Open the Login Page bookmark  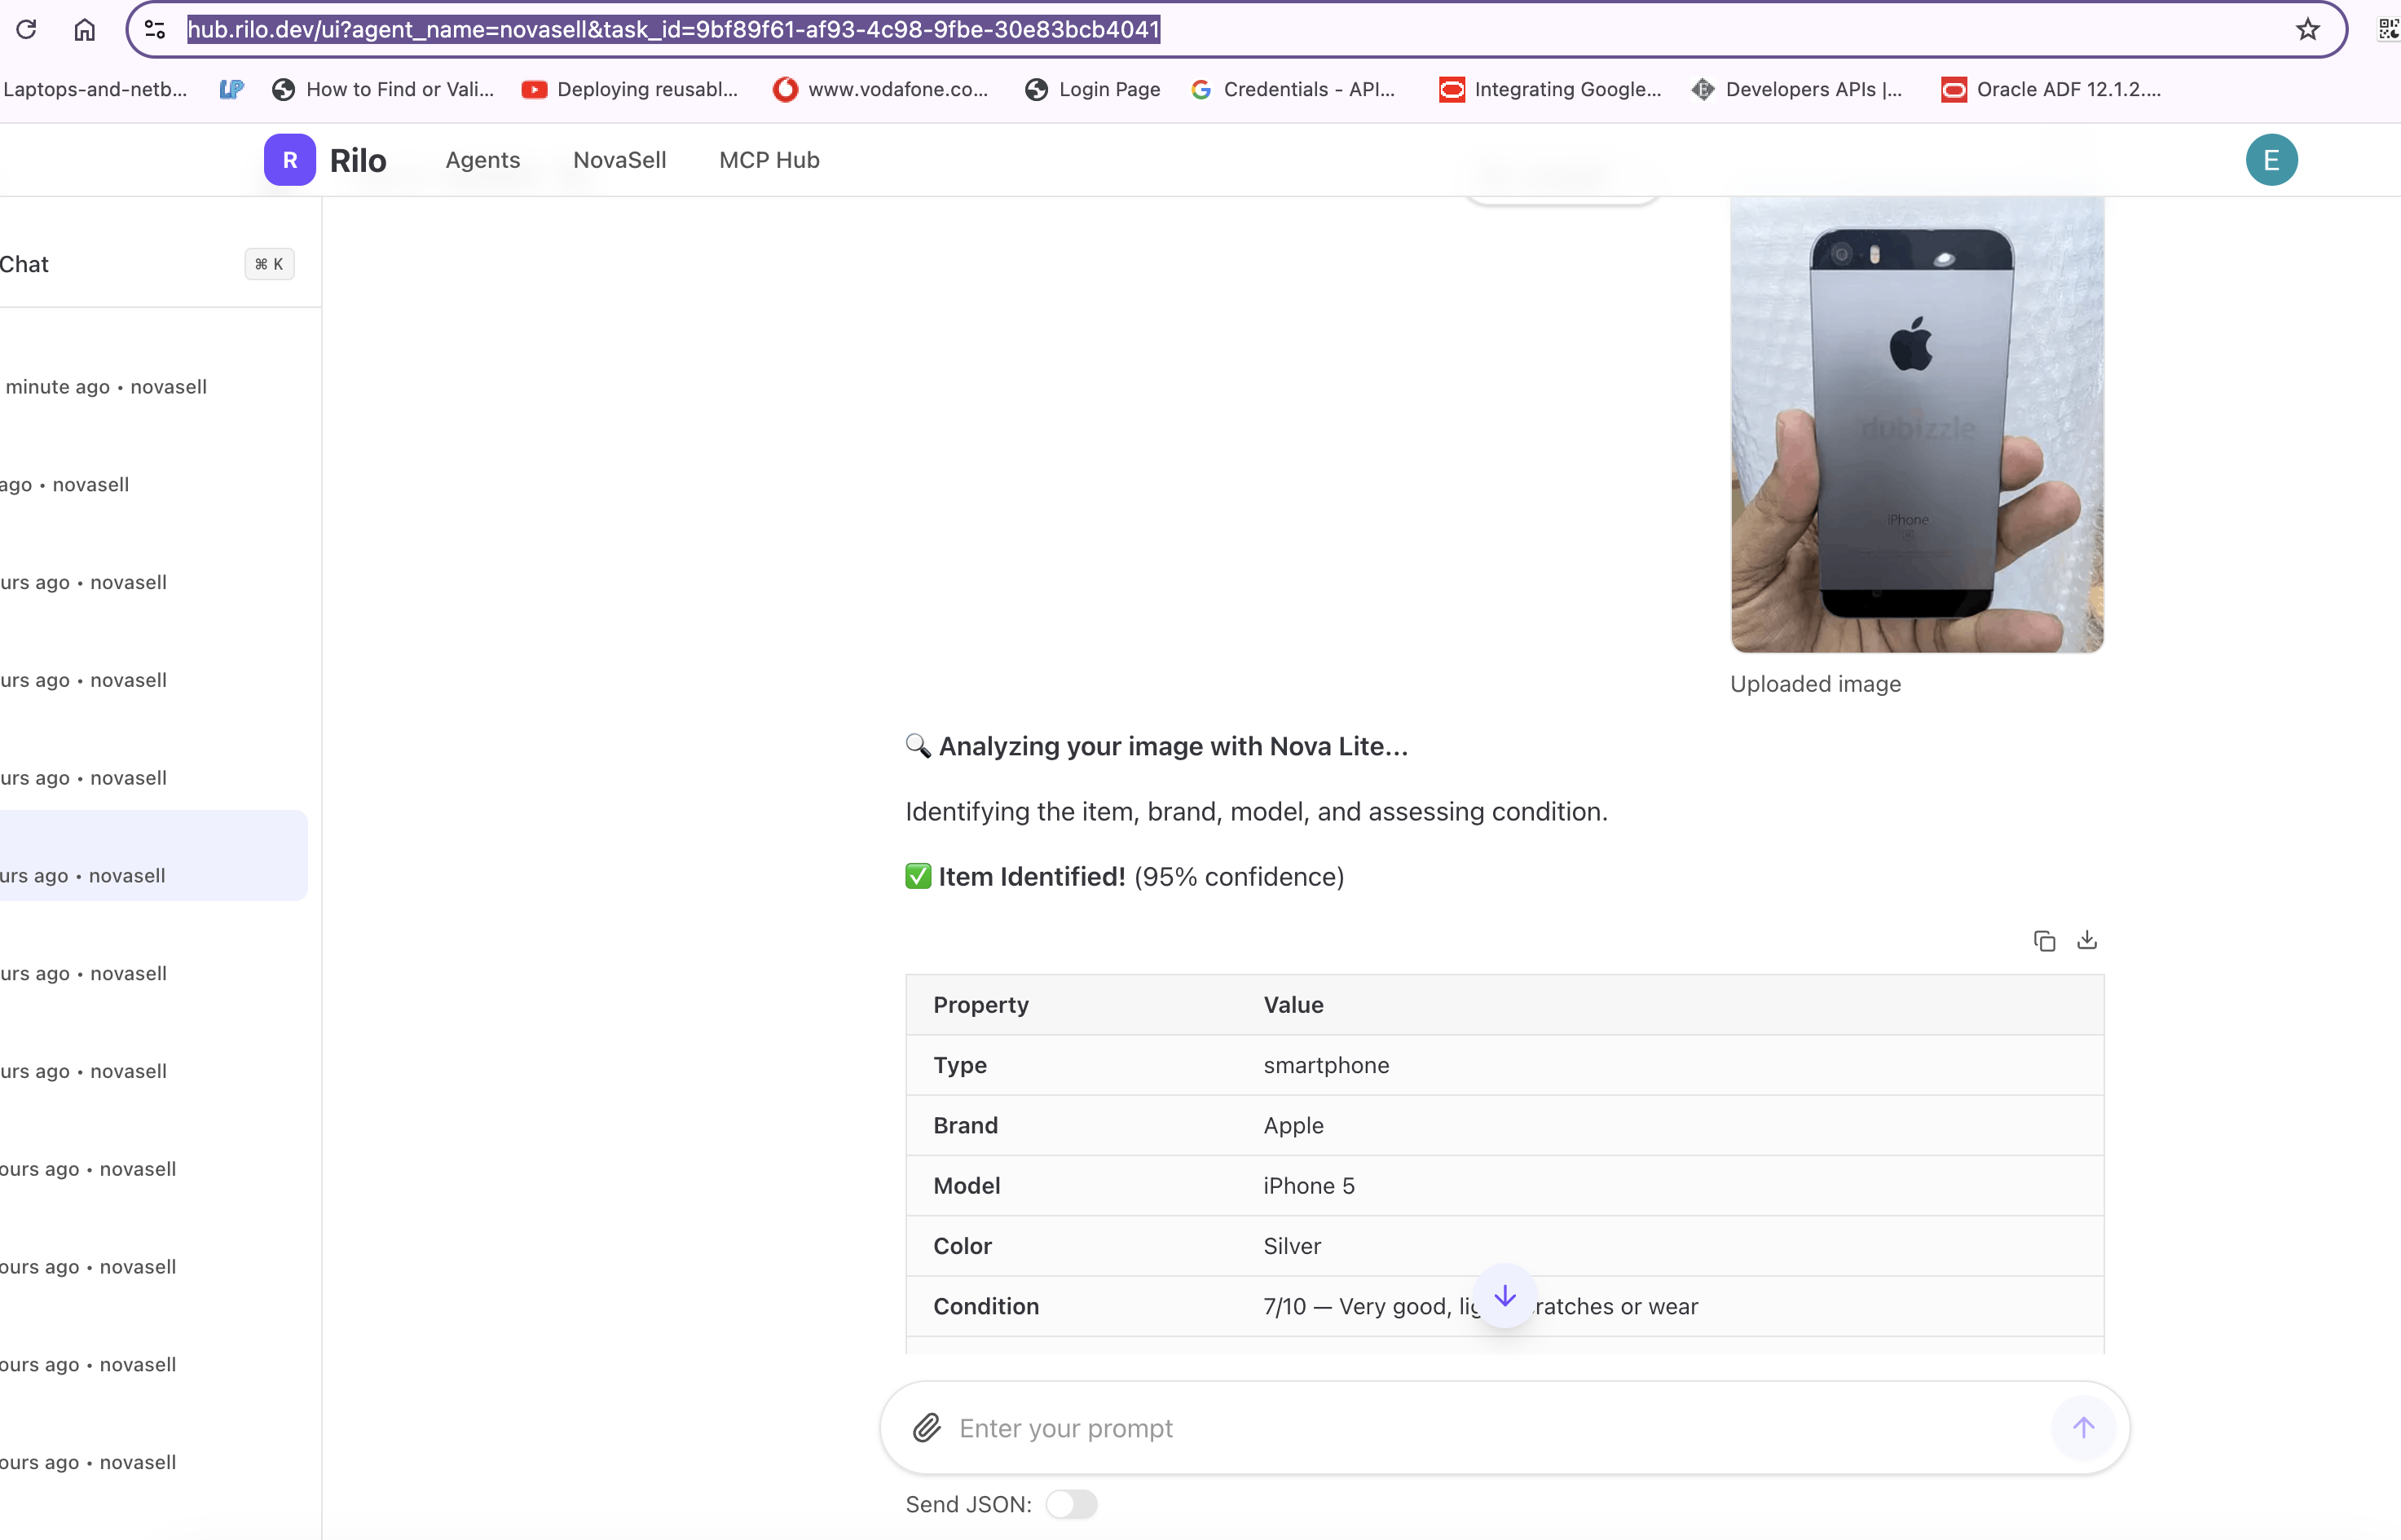(1092, 89)
